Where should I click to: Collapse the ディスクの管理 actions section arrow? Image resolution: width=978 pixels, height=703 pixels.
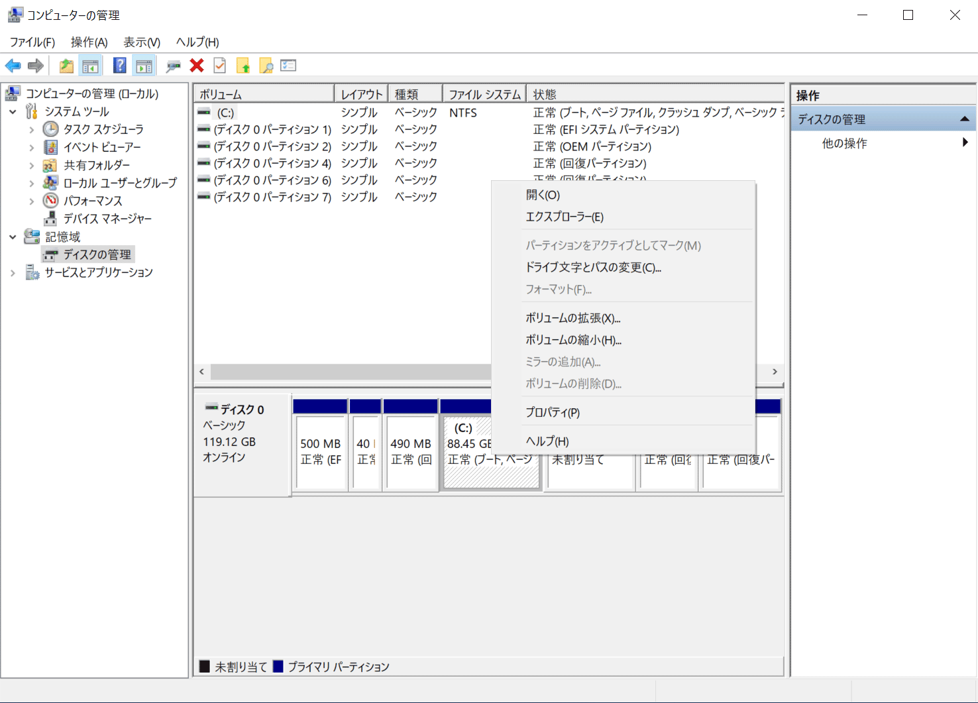tap(964, 119)
